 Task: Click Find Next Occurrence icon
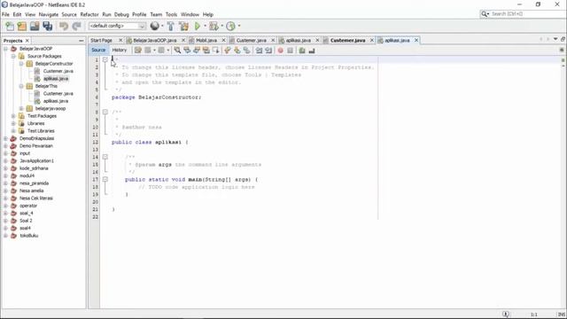click(197, 51)
